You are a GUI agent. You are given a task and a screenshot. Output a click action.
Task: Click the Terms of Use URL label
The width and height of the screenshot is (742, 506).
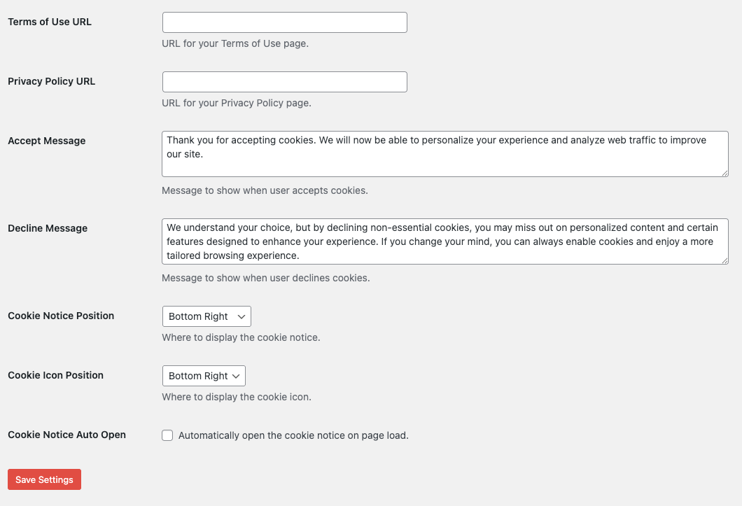click(x=50, y=22)
